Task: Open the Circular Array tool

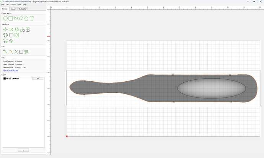Action: [x=11, y=40]
